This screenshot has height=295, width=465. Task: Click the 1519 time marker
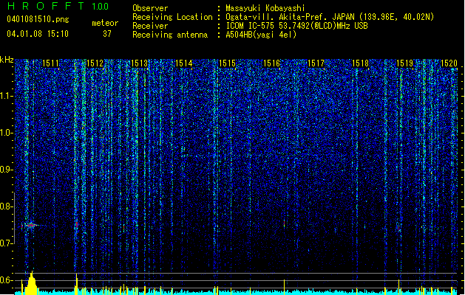click(x=404, y=63)
